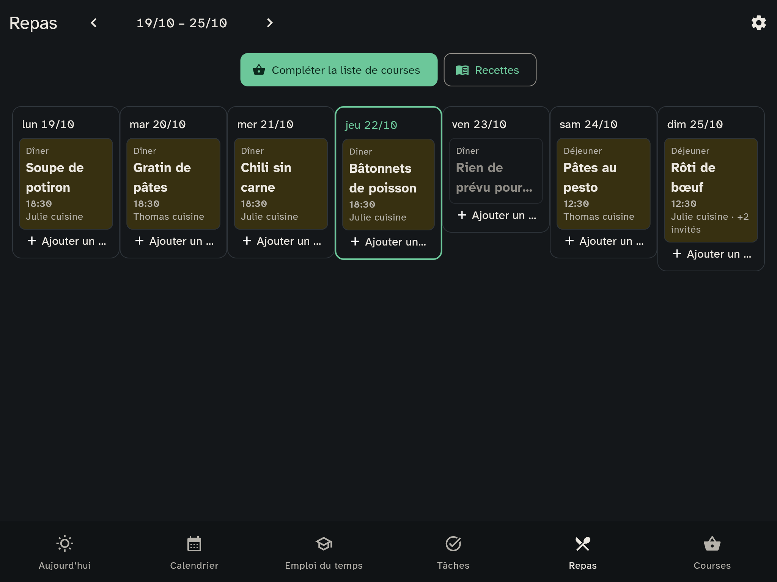
Task: Go to next week with right chevron
Action: point(269,23)
